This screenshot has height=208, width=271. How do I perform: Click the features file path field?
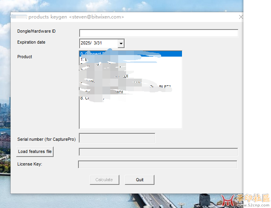click(158, 152)
